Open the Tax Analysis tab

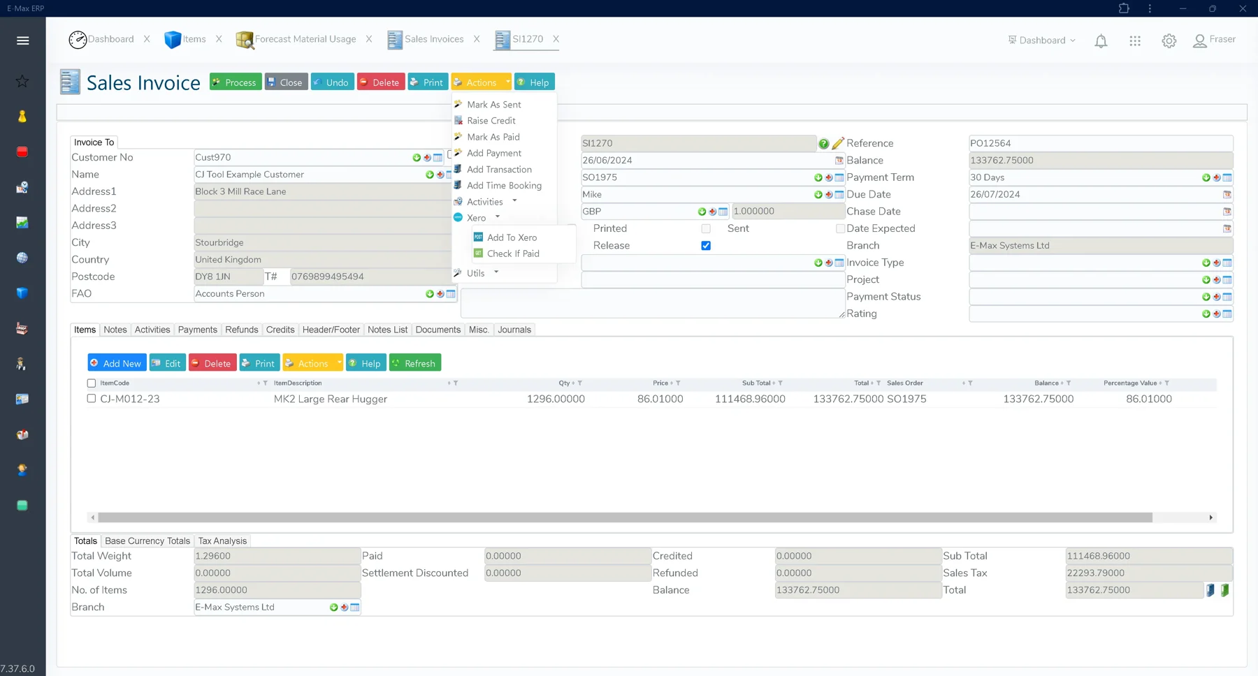[222, 541]
